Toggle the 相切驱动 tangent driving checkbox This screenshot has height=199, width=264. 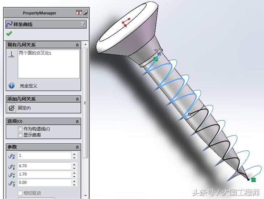point(20,193)
